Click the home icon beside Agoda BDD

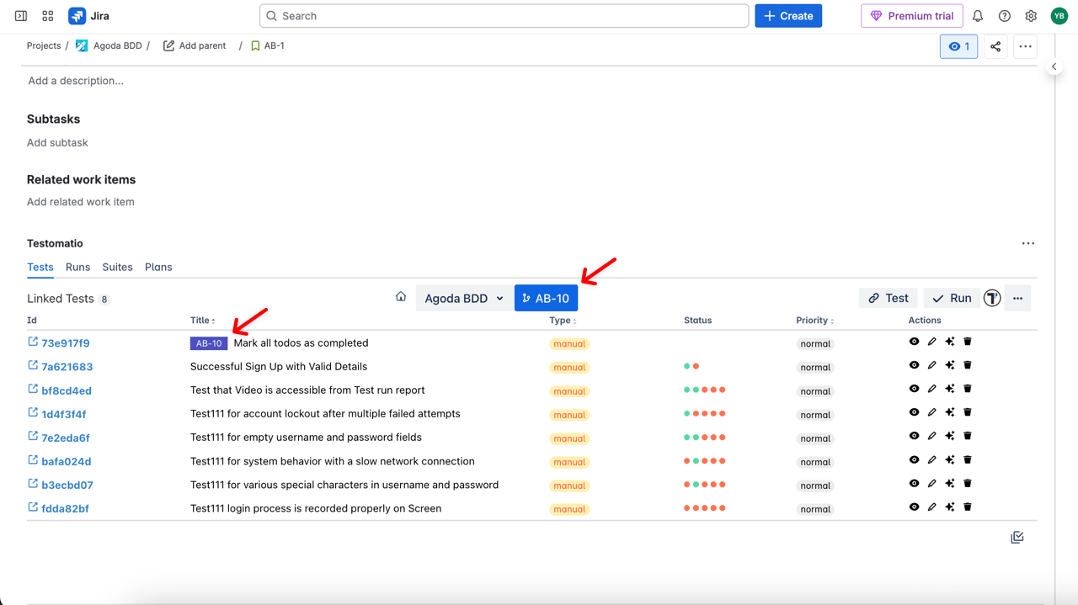(x=401, y=297)
